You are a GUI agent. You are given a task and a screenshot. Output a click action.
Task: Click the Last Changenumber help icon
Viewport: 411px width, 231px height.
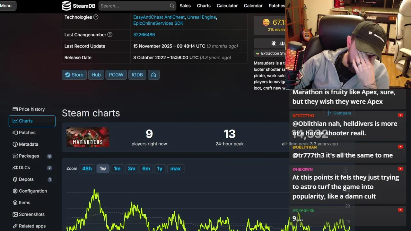pos(110,35)
